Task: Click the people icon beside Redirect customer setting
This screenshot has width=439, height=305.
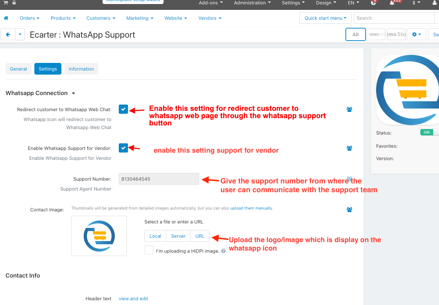Action: (x=349, y=109)
